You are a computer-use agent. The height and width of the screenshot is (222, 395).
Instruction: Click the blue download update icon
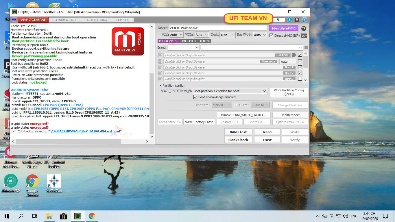click(x=289, y=20)
